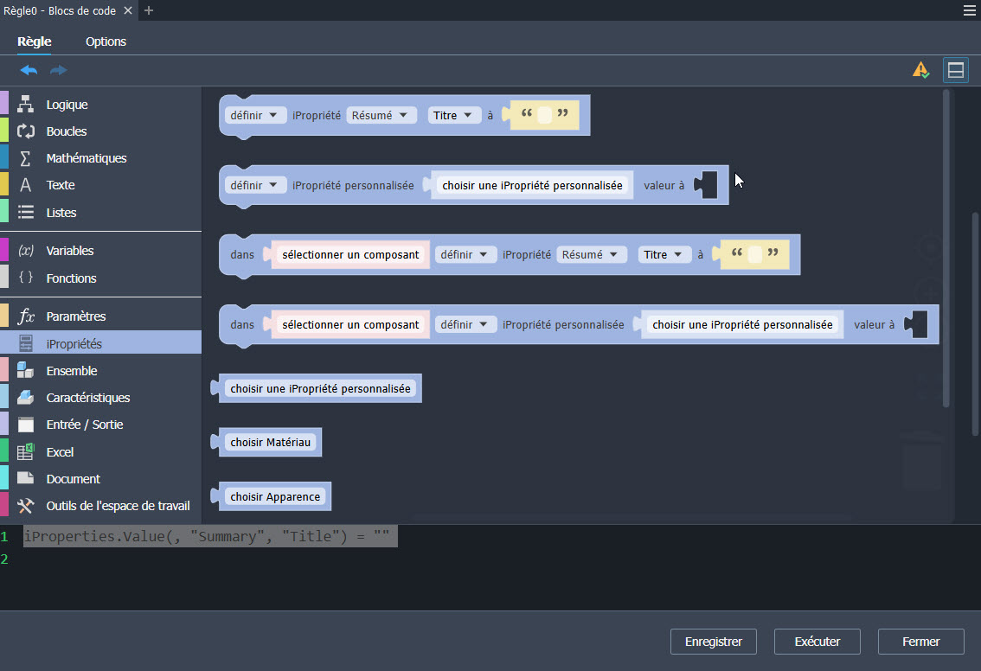Toggle the split view layout icon

point(955,70)
